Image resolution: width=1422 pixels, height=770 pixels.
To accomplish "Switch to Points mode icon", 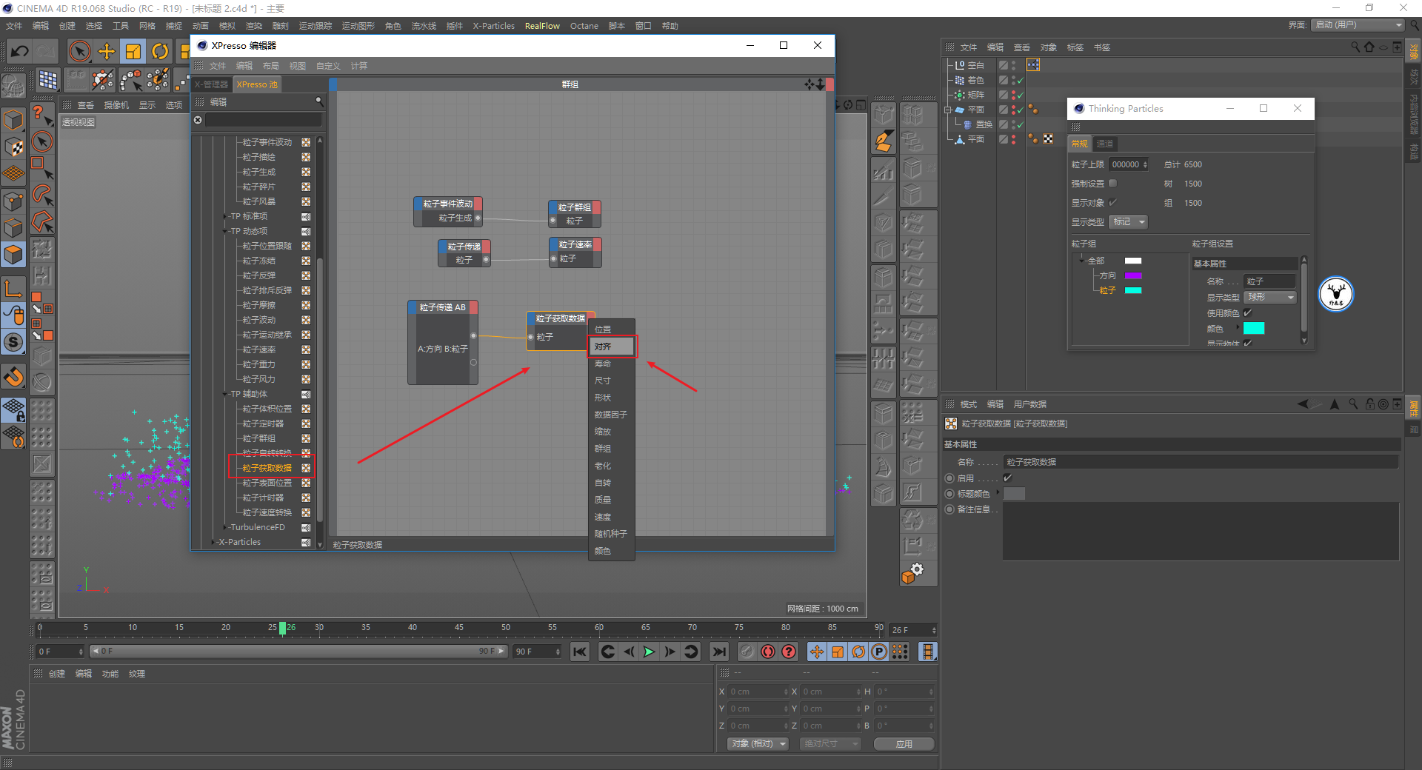I will pos(14,201).
